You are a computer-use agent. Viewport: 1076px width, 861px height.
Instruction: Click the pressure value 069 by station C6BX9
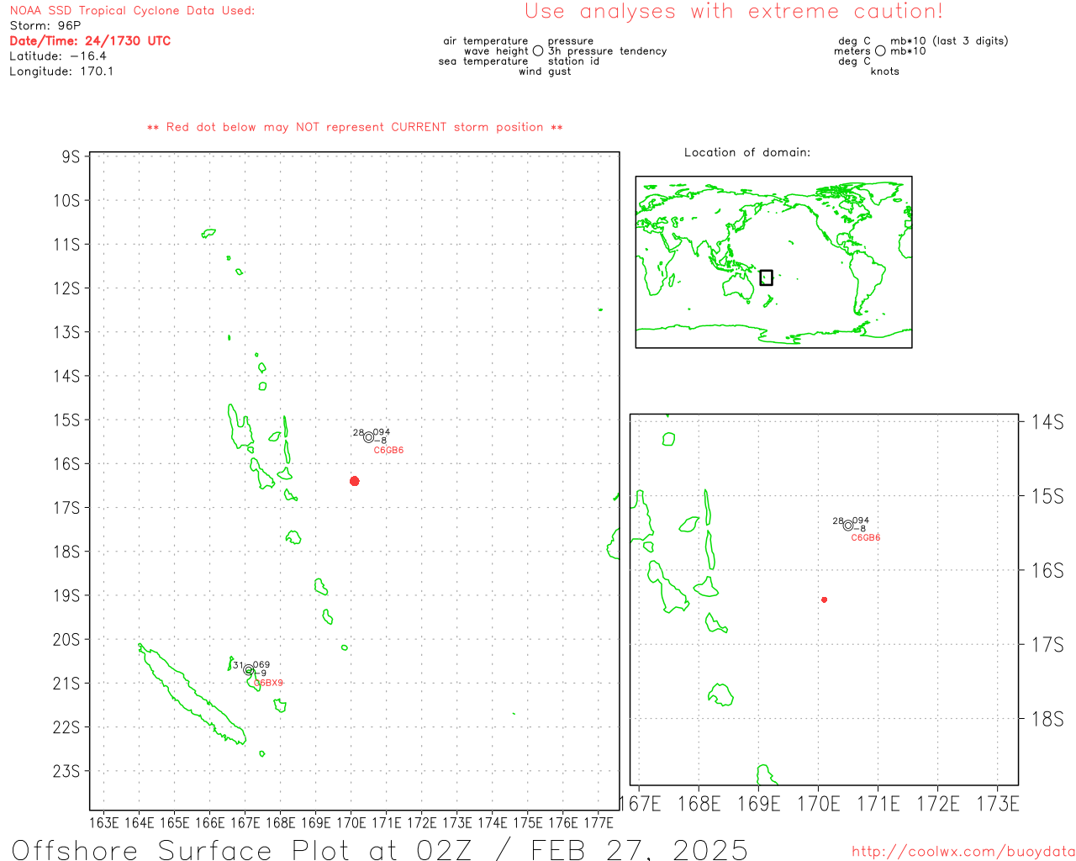point(261,665)
